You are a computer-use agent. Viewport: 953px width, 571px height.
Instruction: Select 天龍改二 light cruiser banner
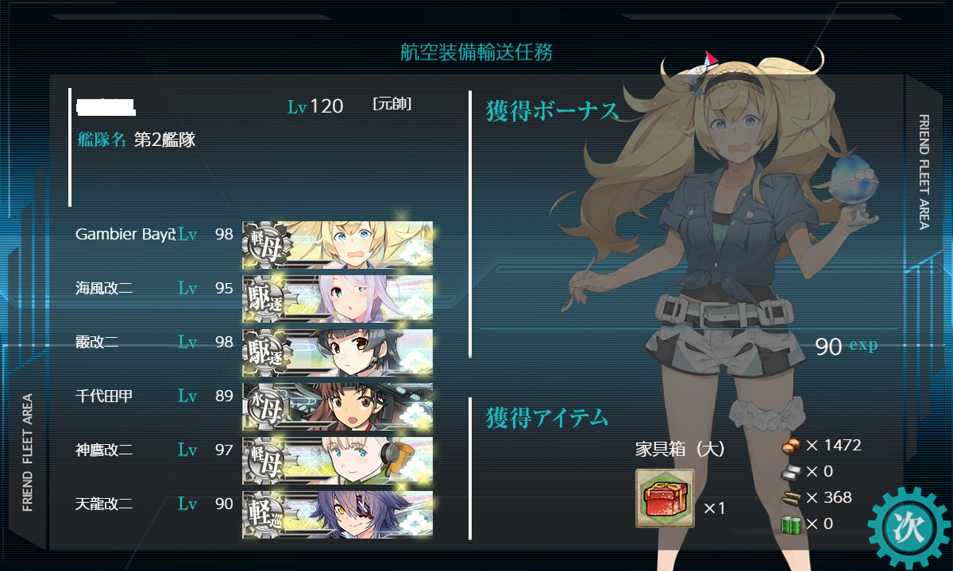[x=338, y=515]
